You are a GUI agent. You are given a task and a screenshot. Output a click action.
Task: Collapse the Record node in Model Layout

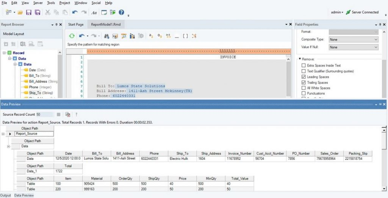[x=4, y=53]
